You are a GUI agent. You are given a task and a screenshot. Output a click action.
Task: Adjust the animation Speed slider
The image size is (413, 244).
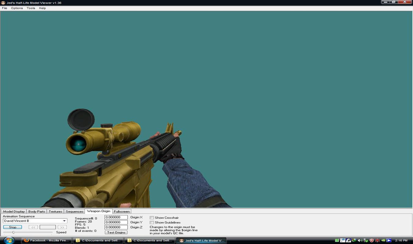(13, 232)
